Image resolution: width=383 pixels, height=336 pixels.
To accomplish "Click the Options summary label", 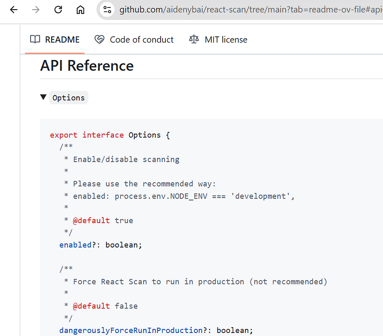I will [x=68, y=98].
